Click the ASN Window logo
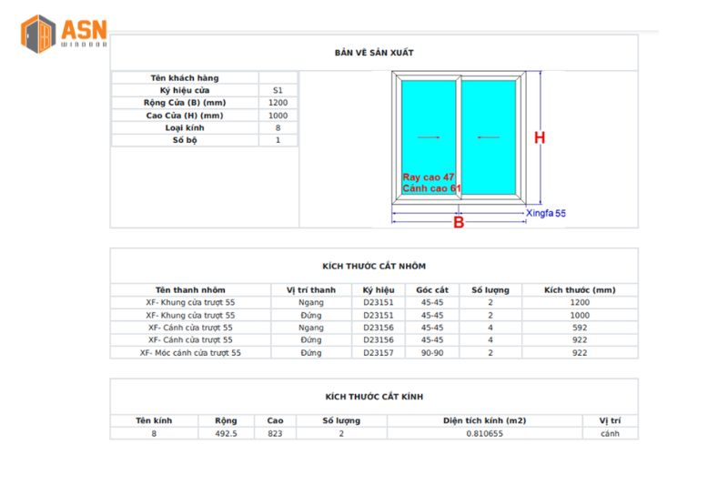Image resolution: width=728 pixels, height=485 pixels. pyautogui.click(x=64, y=34)
